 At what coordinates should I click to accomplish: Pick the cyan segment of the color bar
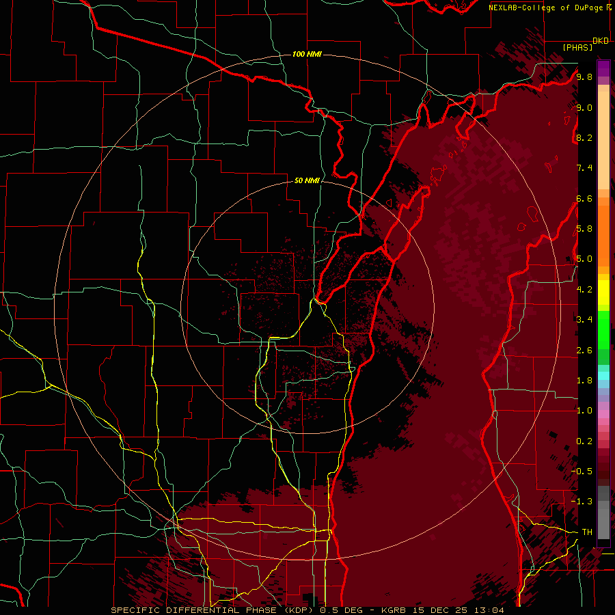tap(603, 376)
